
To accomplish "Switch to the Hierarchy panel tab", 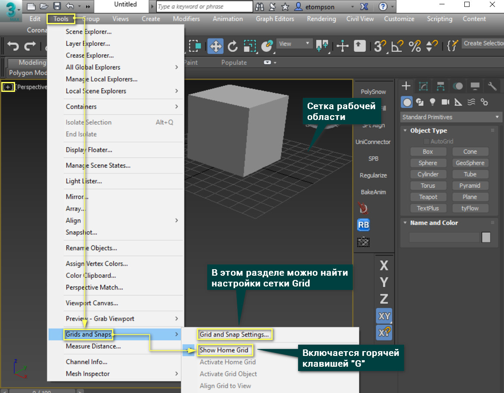I will pos(440,86).
